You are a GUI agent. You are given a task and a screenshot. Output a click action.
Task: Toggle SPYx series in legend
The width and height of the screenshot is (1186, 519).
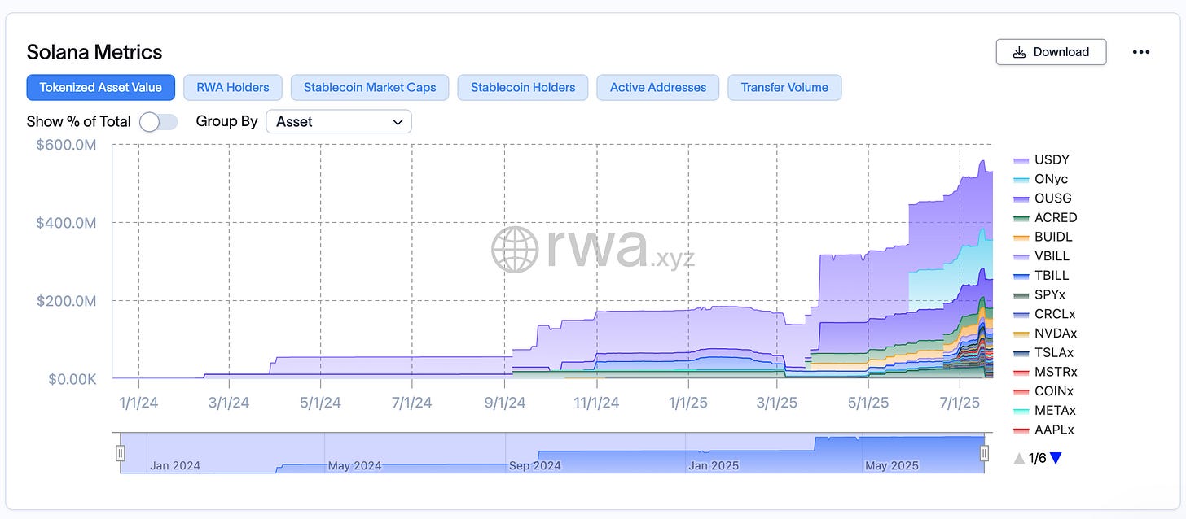1040,294
